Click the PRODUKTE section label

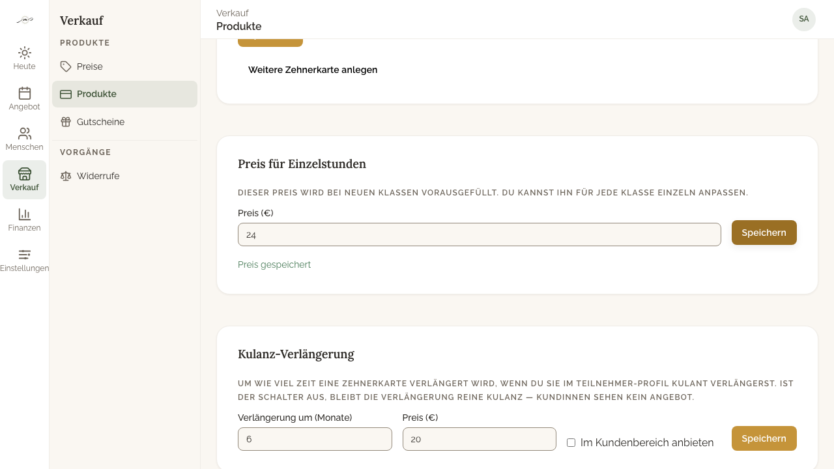[85, 43]
